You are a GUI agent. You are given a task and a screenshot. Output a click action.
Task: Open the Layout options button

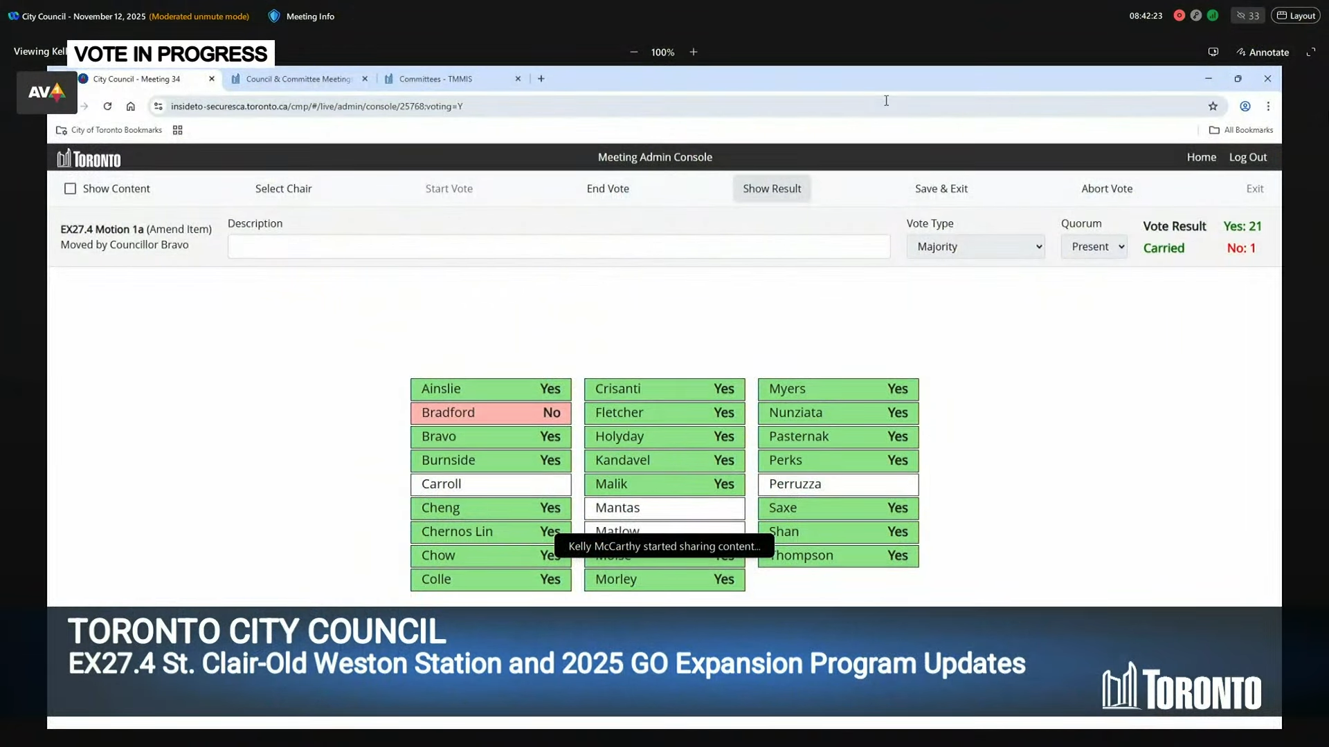point(1295,15)
